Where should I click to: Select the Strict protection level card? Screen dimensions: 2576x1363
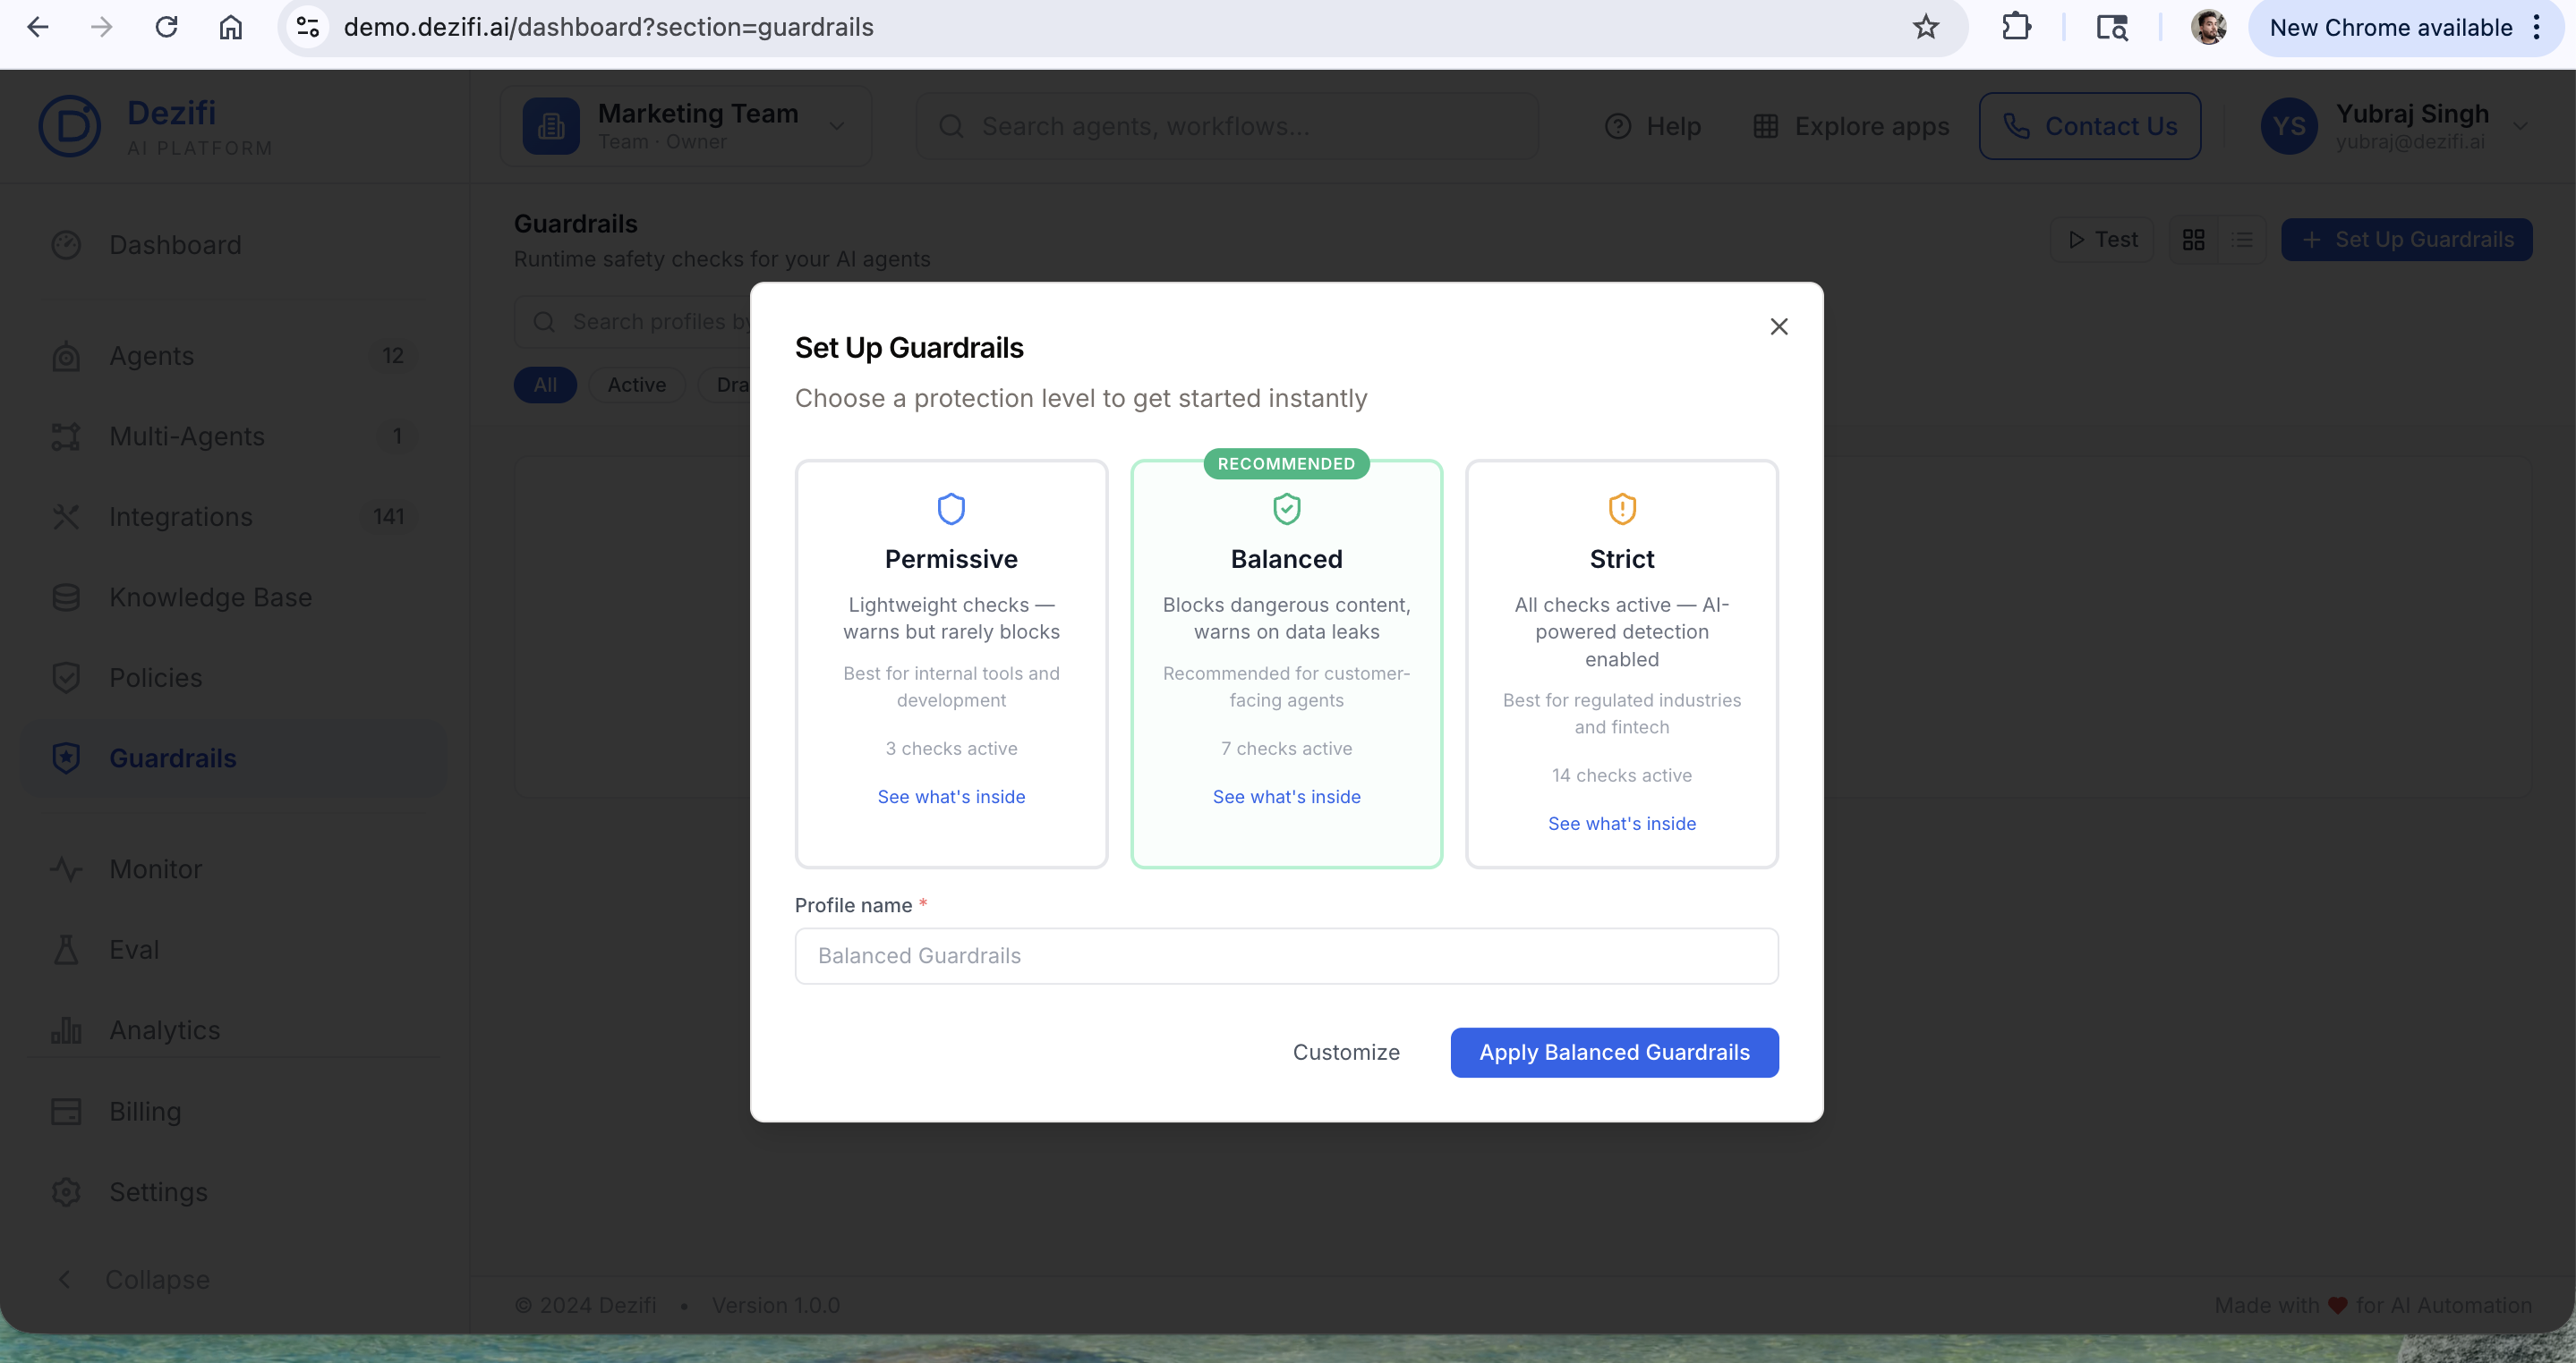point(1621,664)
